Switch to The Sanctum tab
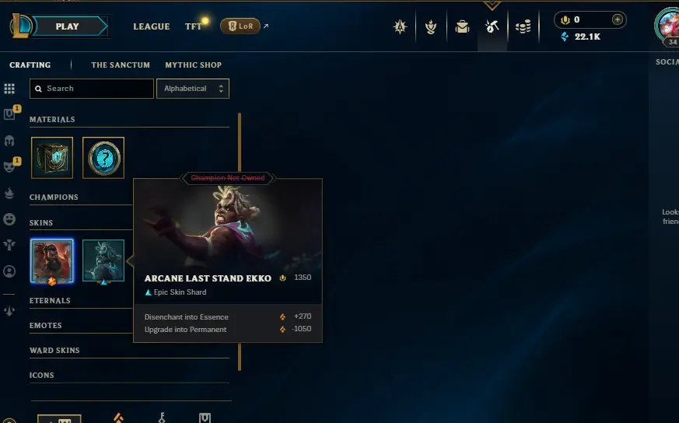Screen dimensions: 679x423 [x=121, y=65]
